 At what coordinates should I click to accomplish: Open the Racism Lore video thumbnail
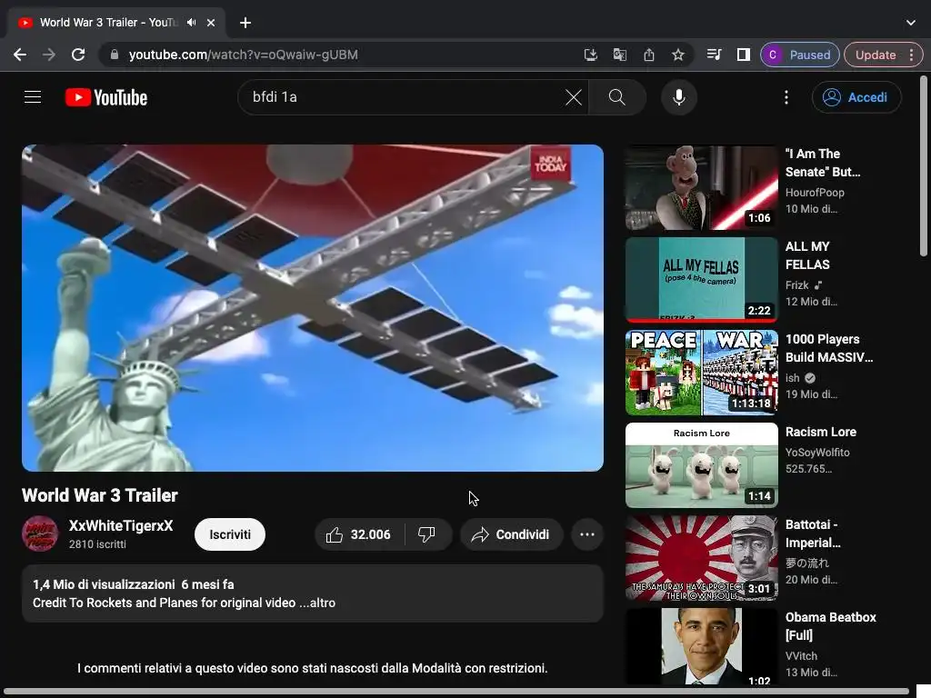click(x=701, y=464)
